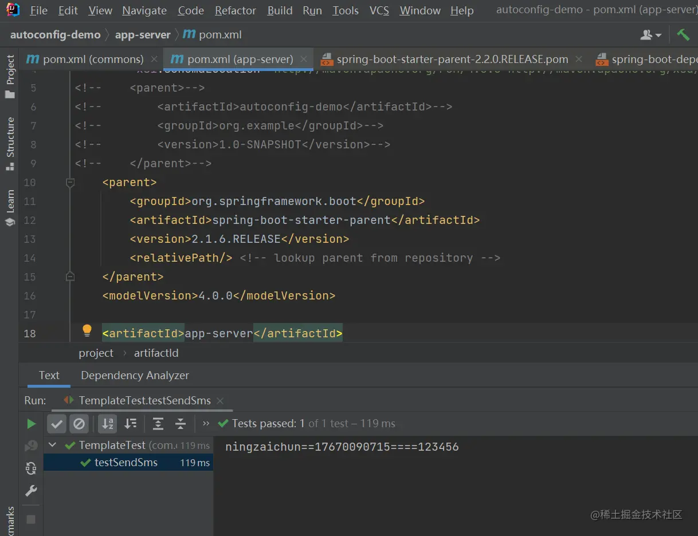Close the pom.xml (app-server) tab
Viewport: 698px width, 536px height.
point(304,59)
